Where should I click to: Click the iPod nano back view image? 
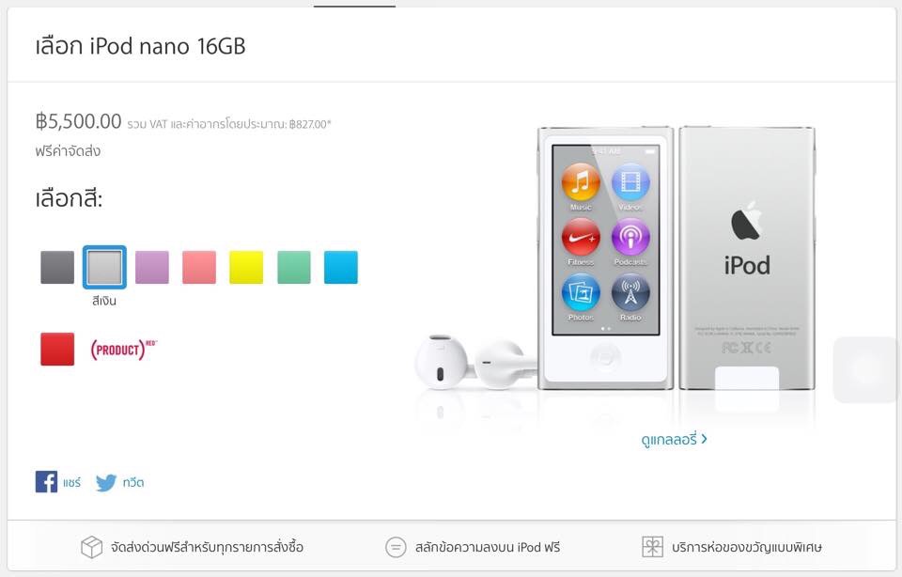(x=747, y=257)
